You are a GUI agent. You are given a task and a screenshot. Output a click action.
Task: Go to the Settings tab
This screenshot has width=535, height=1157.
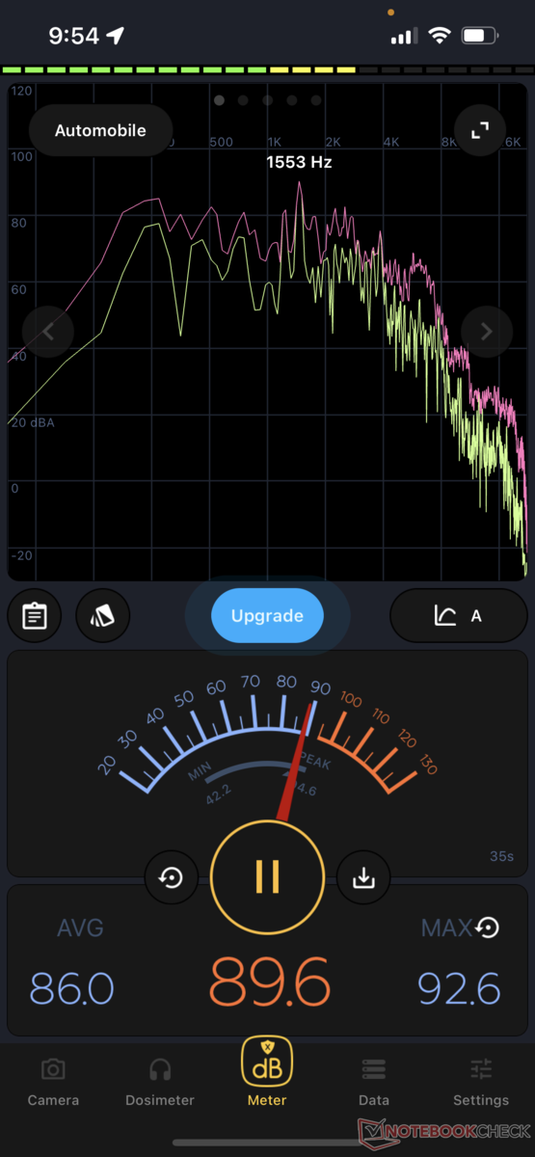481,1082
